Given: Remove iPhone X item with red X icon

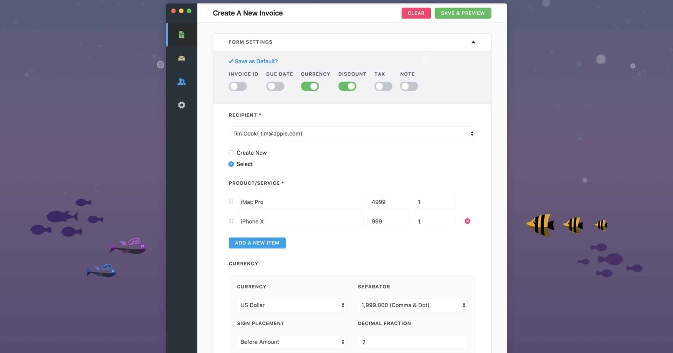Looking at the screenshot, I should 467,221.
